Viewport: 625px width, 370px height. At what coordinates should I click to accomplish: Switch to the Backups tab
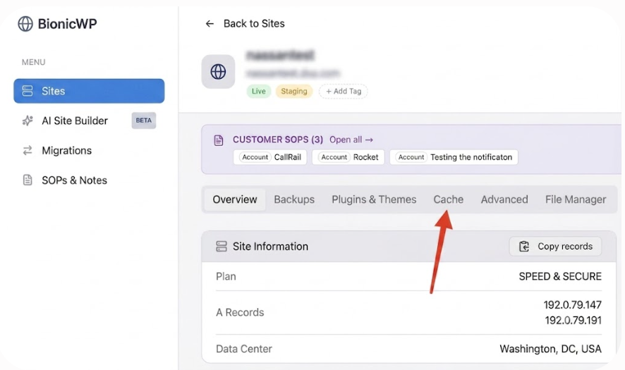294,199
